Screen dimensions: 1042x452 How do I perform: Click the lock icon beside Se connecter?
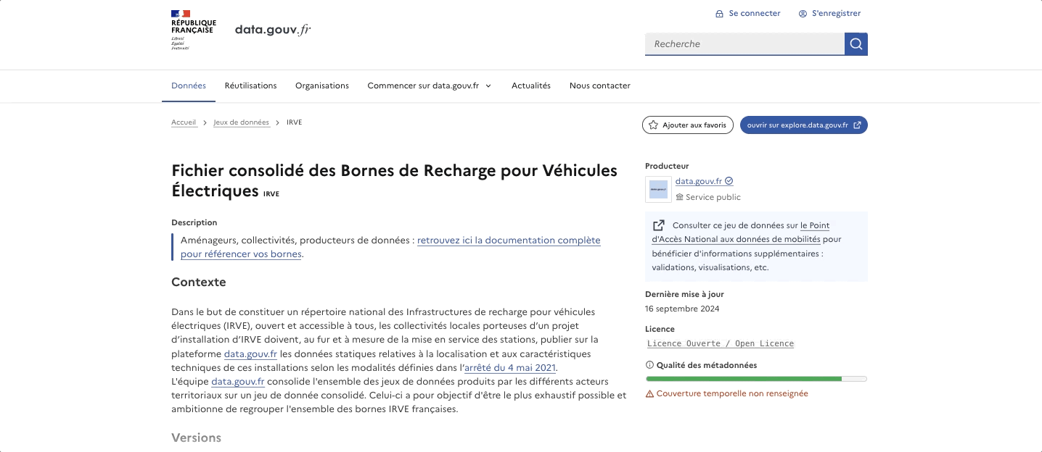[x=719, y=14]
